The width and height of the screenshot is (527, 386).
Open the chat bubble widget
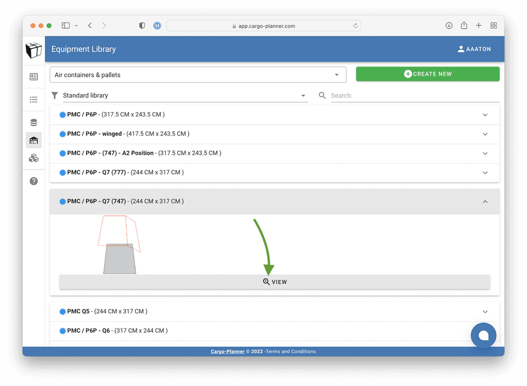tap(483, 335)
